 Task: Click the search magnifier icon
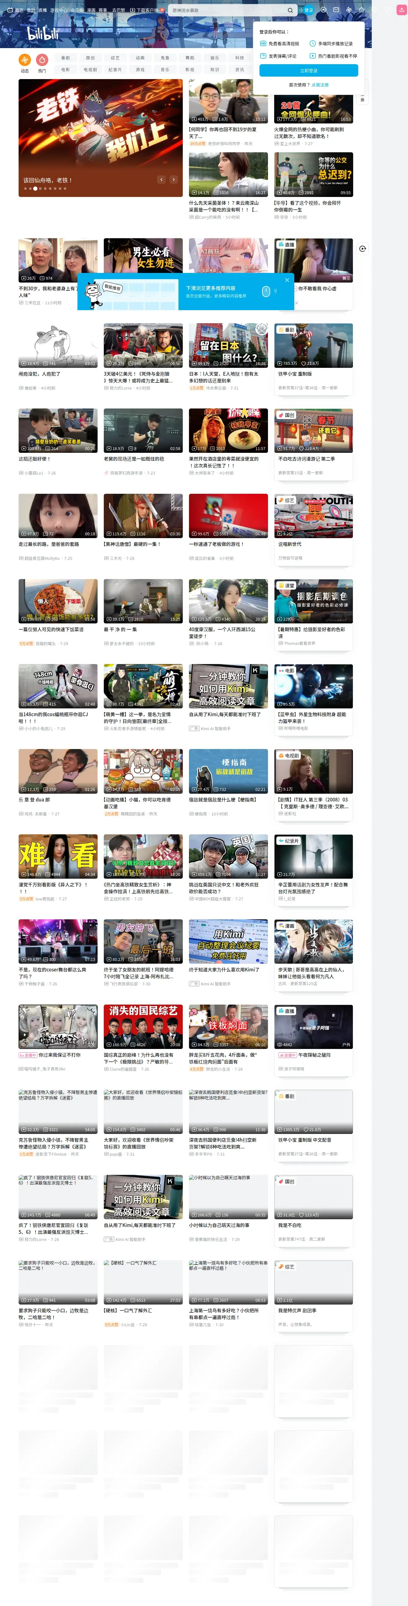(x=290, y=11)
